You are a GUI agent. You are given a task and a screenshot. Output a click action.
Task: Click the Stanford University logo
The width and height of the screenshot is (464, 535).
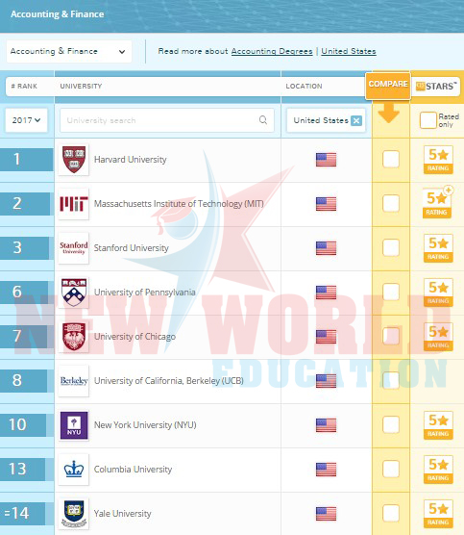(74, 248)
